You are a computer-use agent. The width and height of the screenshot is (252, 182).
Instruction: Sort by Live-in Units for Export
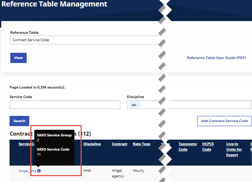234,149
